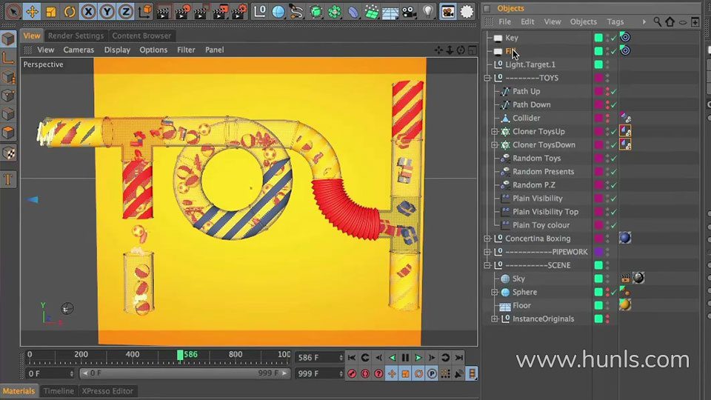Click the home icon in Object Manager
Screen dimensions: 711x400
click(670, 21)
